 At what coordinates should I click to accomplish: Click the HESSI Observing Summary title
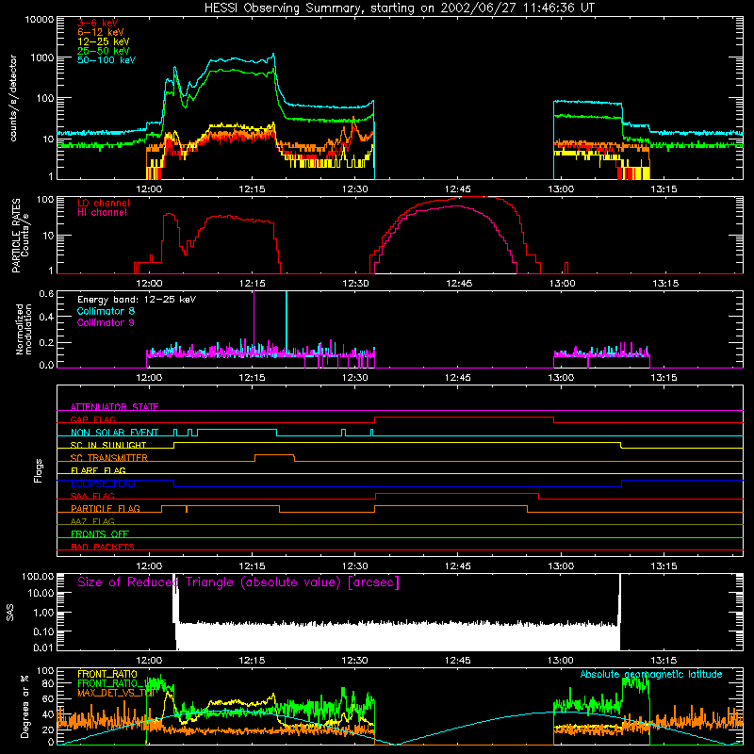[x=399, y=8]
